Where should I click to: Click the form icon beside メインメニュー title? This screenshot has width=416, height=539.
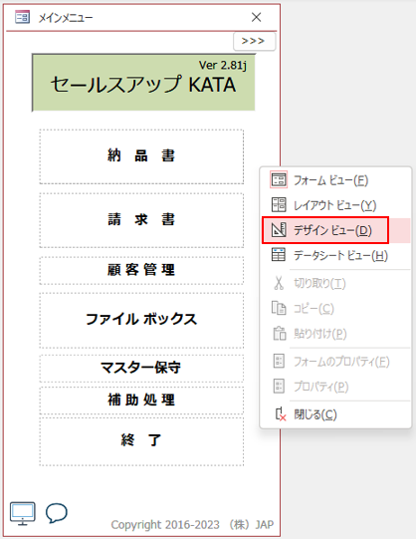[22, 17]
